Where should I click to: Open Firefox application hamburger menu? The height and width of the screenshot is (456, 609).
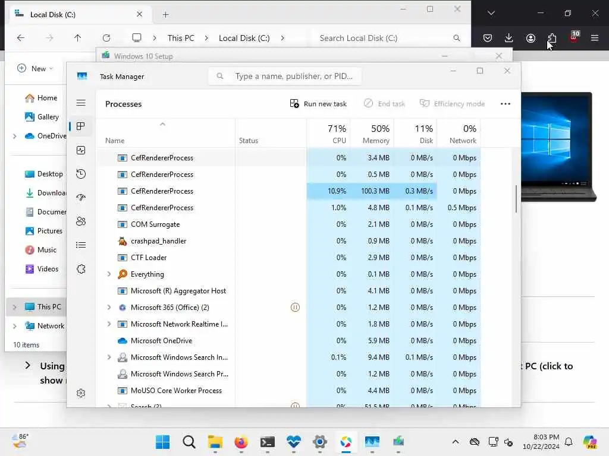point(595,38)
